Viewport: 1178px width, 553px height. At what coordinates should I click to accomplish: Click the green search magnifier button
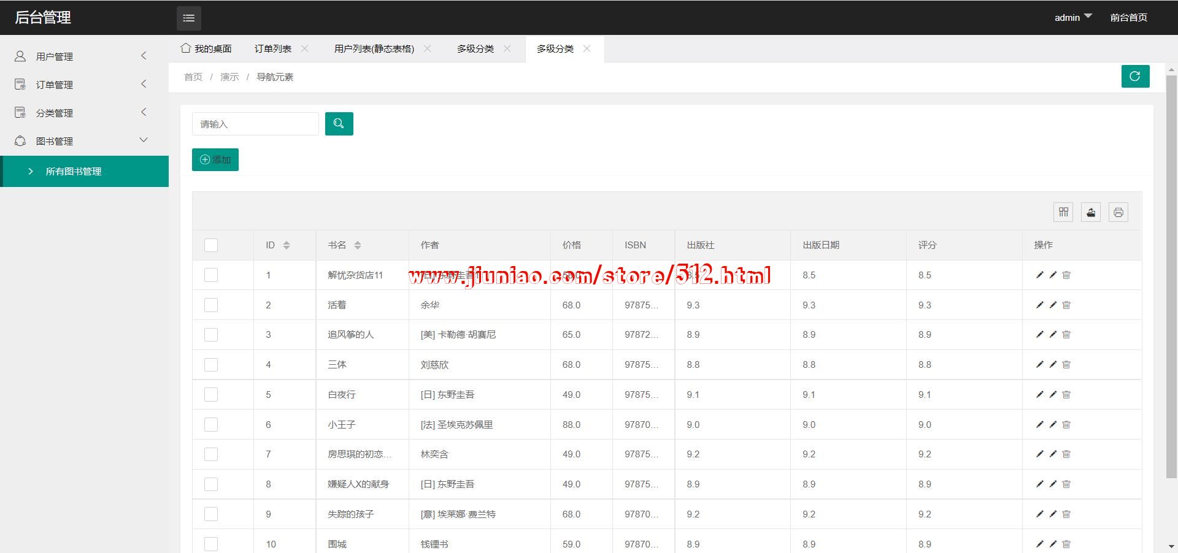tap(339, 124)
